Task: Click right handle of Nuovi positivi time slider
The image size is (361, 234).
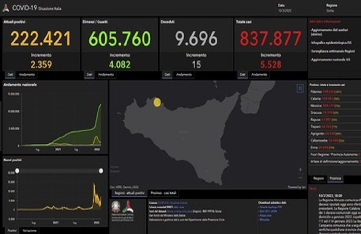Action: (101, 171)
